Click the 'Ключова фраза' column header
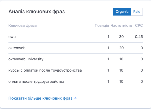The image size is (151, 109). pos(23,25)
